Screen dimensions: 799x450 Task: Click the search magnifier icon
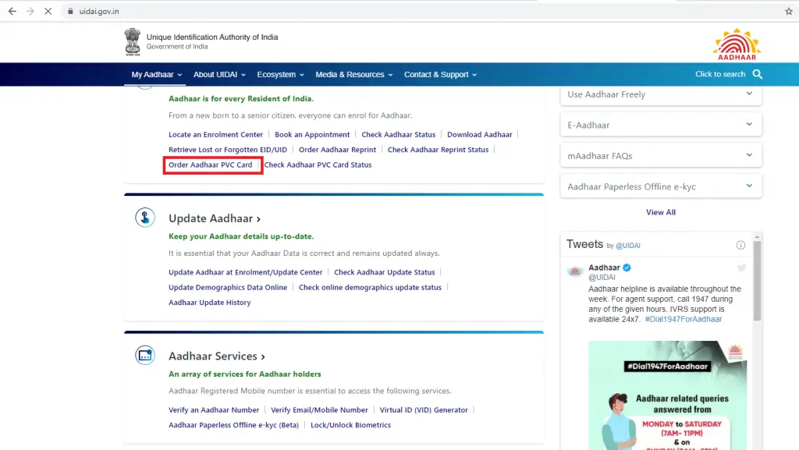click(758, 74)
